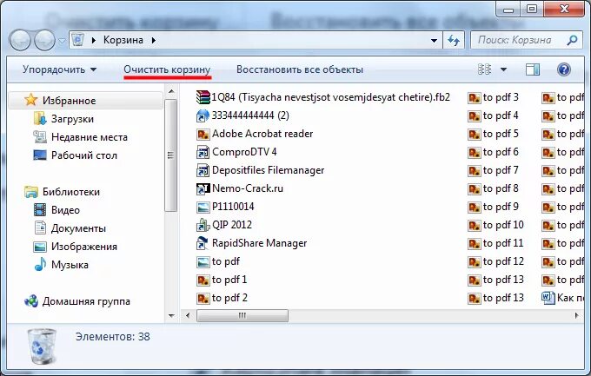The height and width of the screenshot is (376, 591).
Task: Select RapidShare Manager shortcut
Action: coord(251,243)
